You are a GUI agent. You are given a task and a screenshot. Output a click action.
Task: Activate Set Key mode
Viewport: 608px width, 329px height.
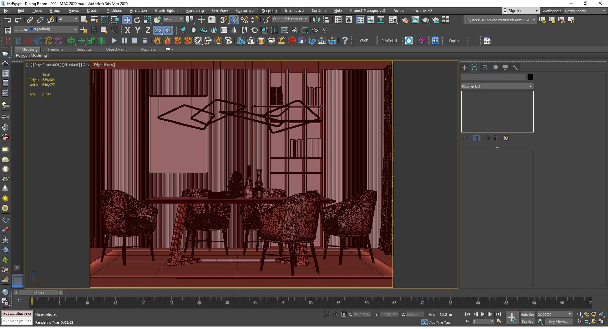pyautogui.click(x=527, y=322)
